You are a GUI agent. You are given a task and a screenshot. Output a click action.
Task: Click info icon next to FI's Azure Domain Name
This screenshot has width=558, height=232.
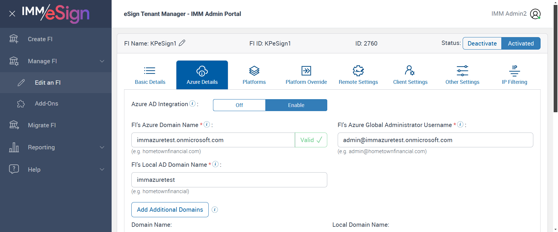coord(207,124)
